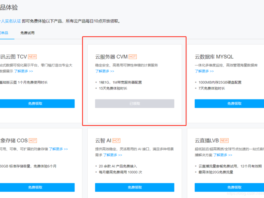The image size is (264, 198).
Task: Claim 云智 AI with 免费领取 button
Action: tap(135, 187)
